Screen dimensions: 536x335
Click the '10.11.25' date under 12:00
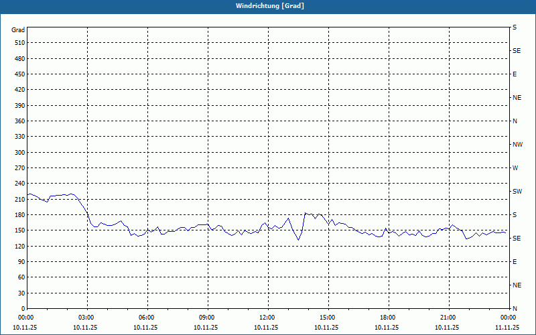point(266,328)
